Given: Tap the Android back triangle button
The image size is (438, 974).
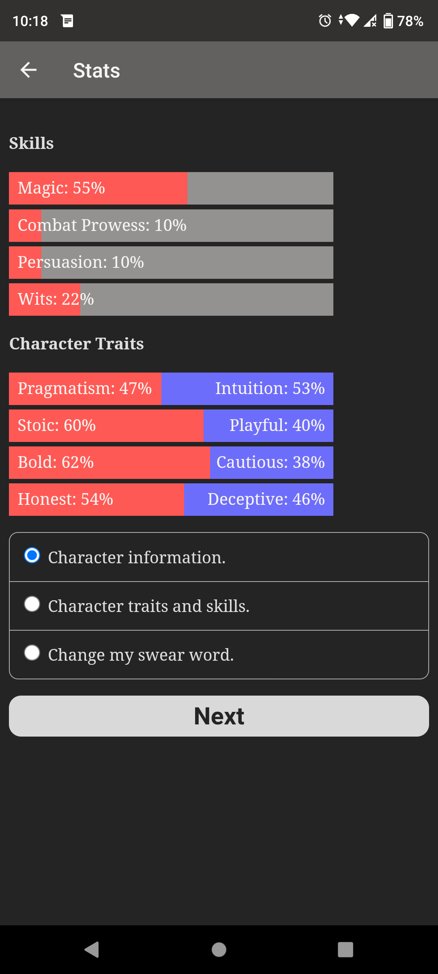Looking at the screenshot, I should pos(92,950).
